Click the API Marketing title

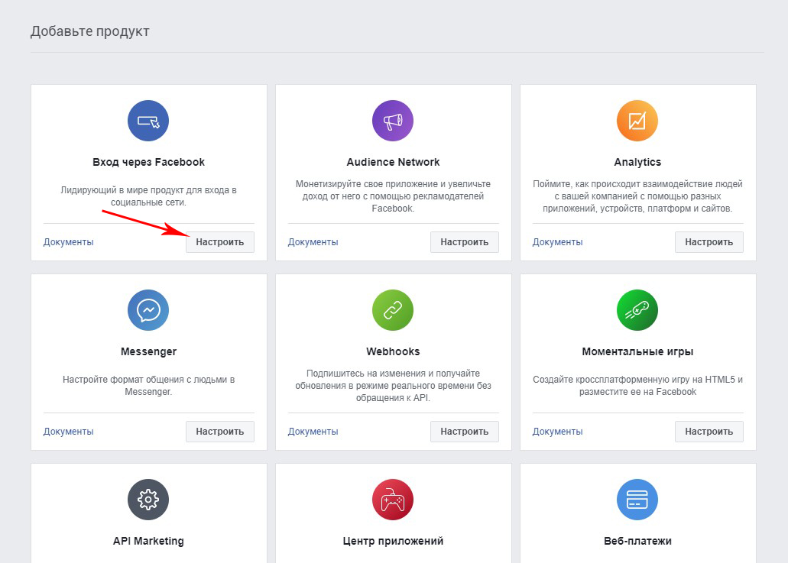tap(148, 541)
